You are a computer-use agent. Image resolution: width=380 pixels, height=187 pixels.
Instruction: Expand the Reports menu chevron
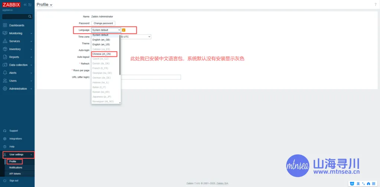click(31, 57)
